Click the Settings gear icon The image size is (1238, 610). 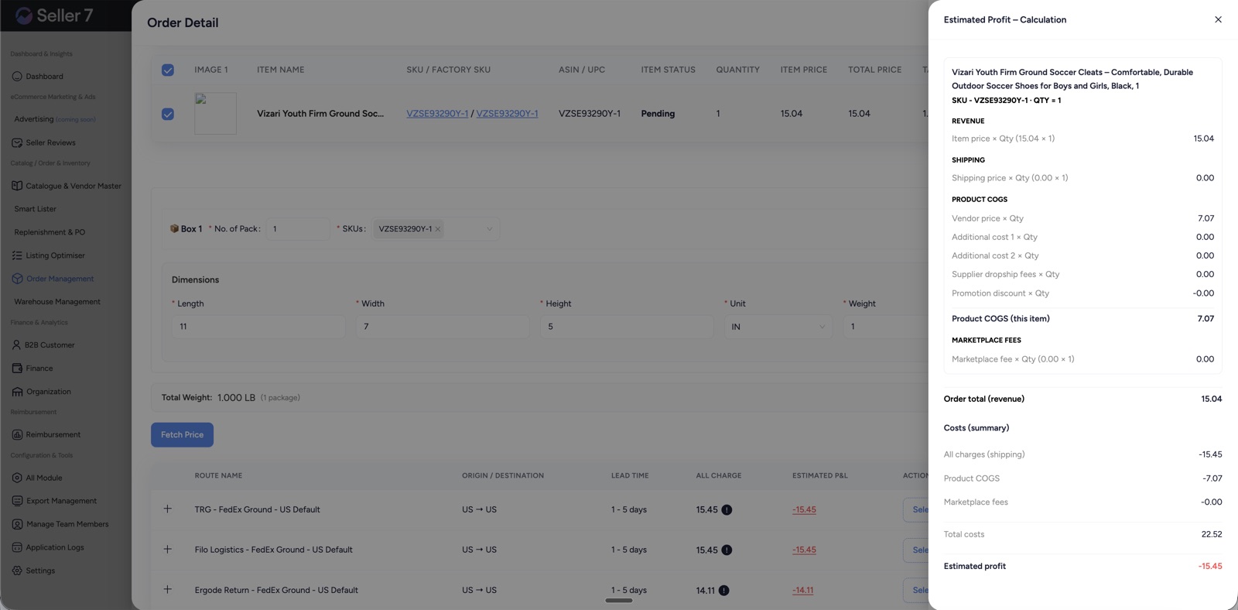coord(17,571)
